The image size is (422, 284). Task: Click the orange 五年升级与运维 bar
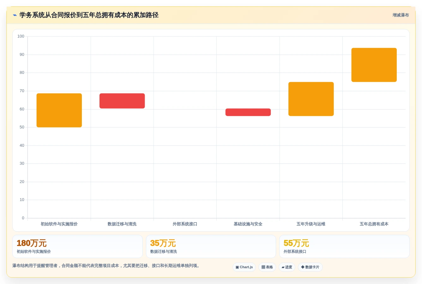[x=311, y=99]
